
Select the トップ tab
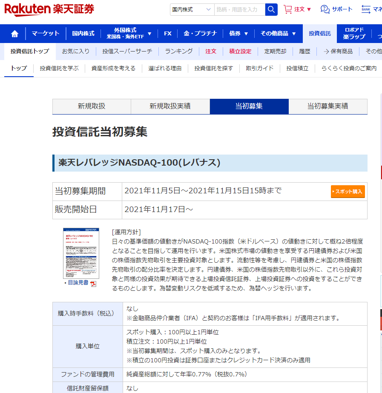point(19,69)
